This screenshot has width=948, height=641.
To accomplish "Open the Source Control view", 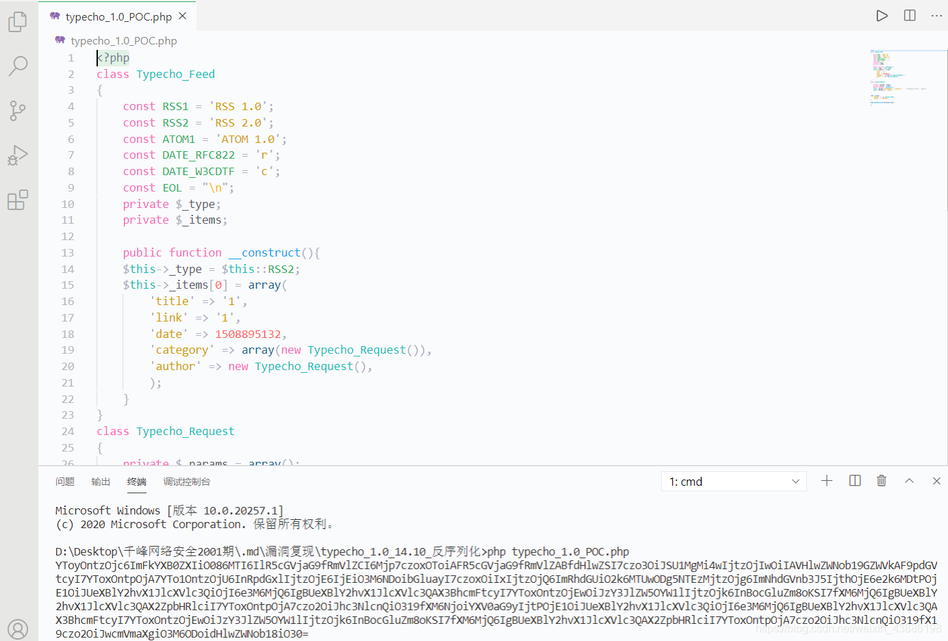I will pyautogui.click(x=18, y=110).
